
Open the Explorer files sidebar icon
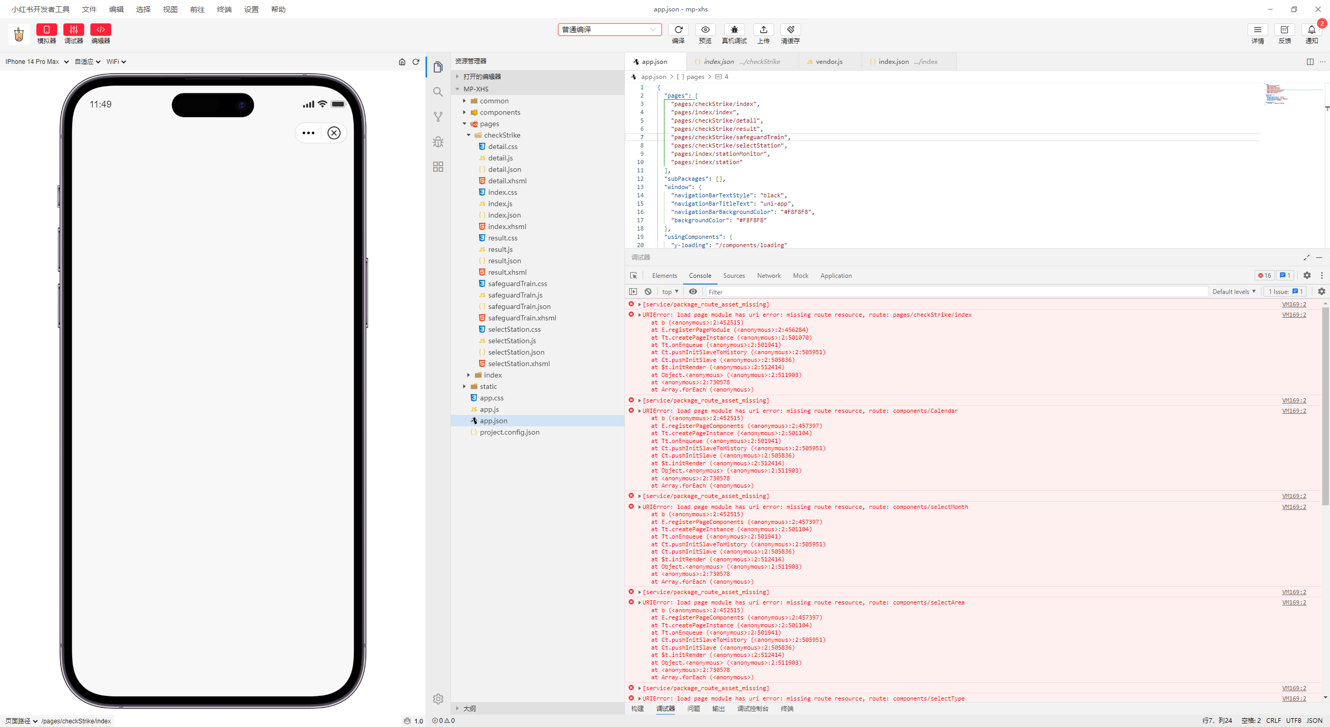tap(438, 67)
